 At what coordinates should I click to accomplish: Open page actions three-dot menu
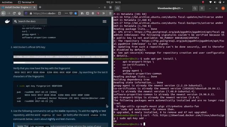click(66, 13)
